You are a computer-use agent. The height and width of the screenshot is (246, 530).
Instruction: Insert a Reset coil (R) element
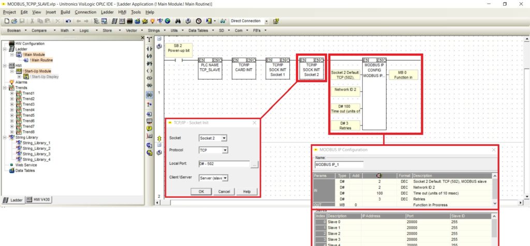(150, 85)
